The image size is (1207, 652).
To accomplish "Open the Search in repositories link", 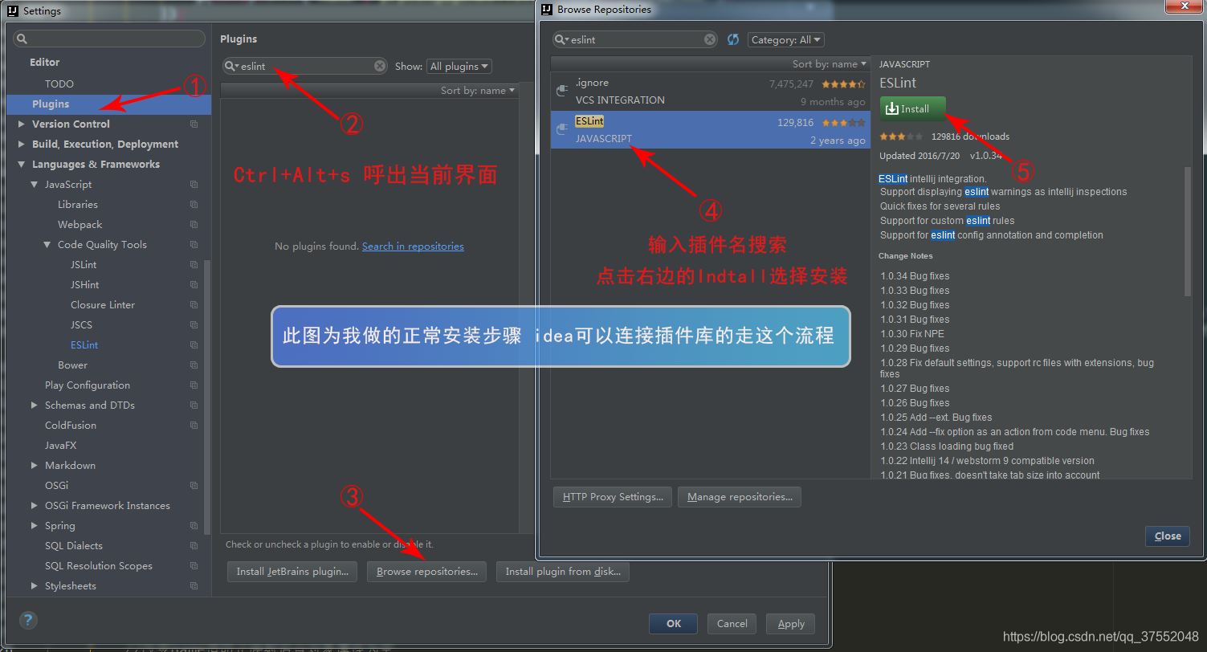I will click(x=413, y=246).
